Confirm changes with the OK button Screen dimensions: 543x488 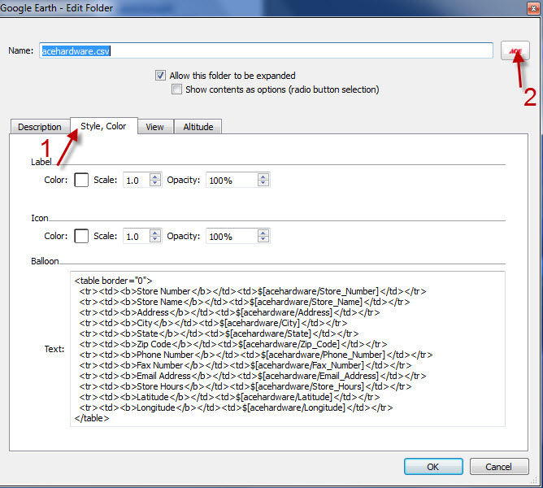(433, 467)
